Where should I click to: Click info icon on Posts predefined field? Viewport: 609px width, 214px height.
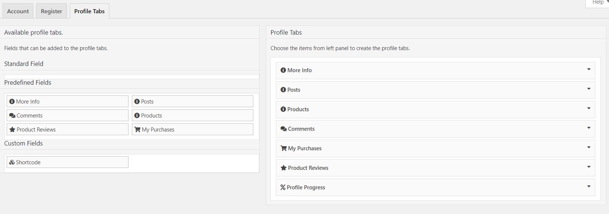137,101
